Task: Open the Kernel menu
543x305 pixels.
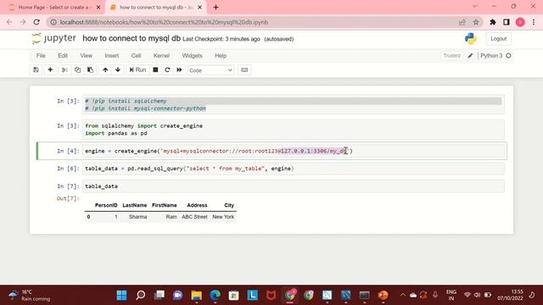Action: point(161,56)
